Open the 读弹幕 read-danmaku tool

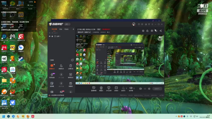tap(52, 84)
